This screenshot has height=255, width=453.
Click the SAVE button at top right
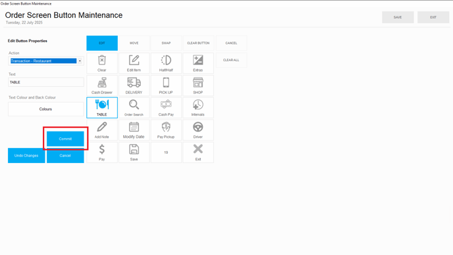click(398, 17)
